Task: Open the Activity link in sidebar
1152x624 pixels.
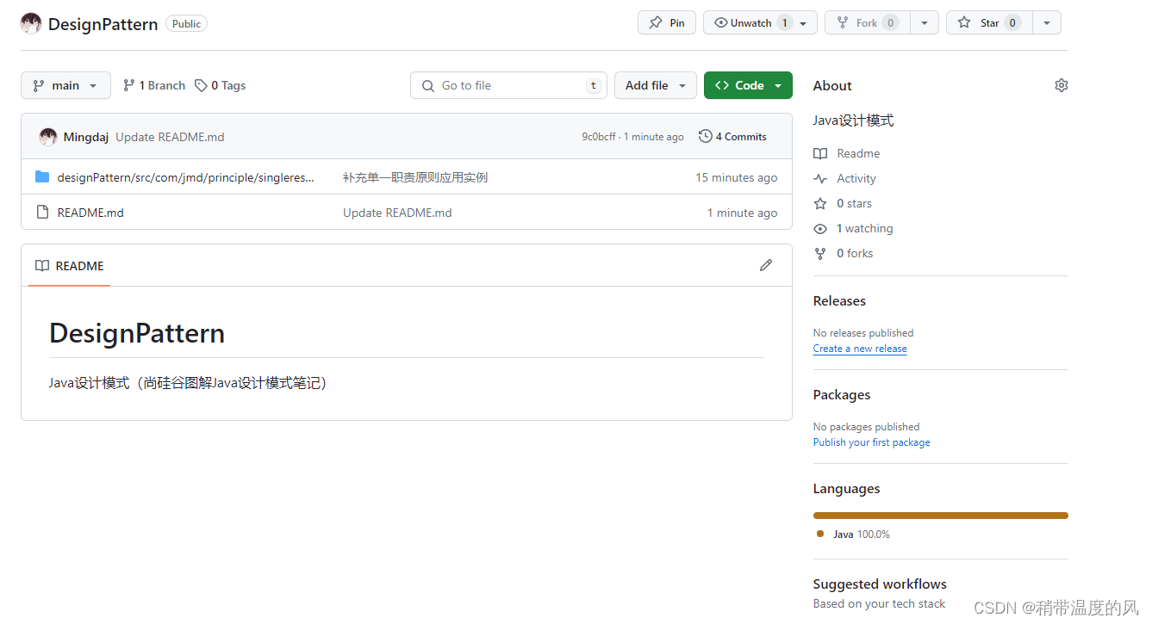Action: tap(845, 178)
